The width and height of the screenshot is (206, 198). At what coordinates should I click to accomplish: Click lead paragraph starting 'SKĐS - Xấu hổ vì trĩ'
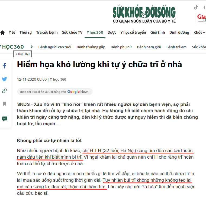107,114
